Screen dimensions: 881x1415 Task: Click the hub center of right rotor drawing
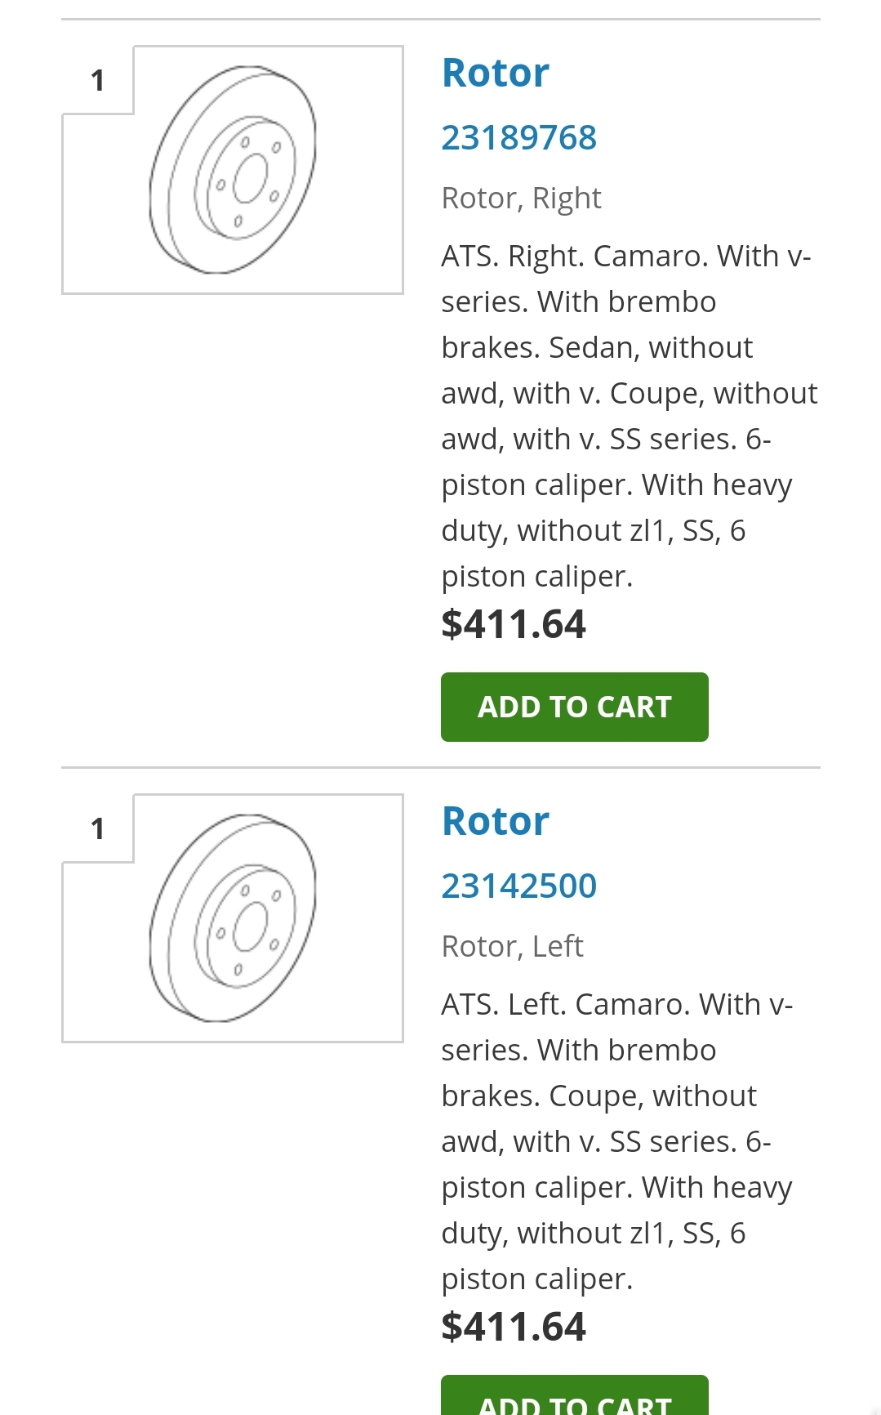coord(250,178)
